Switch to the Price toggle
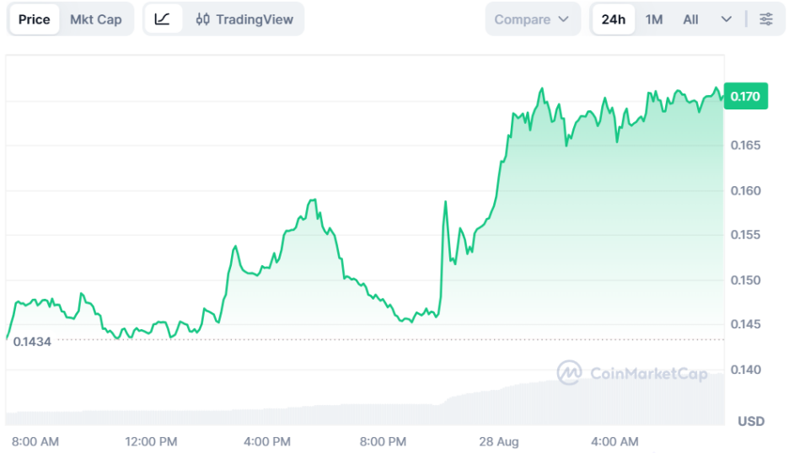Image resolution: width=789 pixels, height=453 pixels. point(35,19)
